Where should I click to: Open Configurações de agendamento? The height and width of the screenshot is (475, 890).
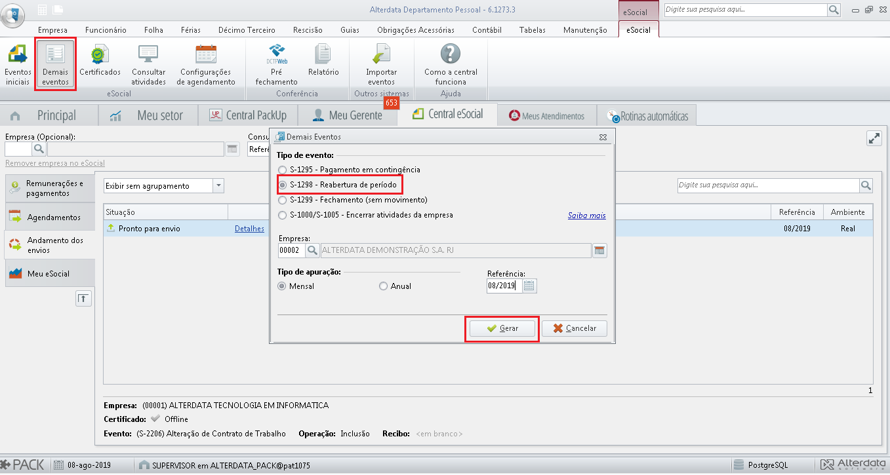[206, 64]
